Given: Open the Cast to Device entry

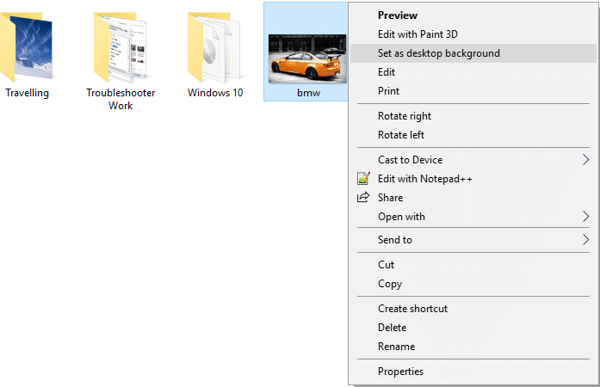Looking at the screenshot, I should [x=473, y=159].
